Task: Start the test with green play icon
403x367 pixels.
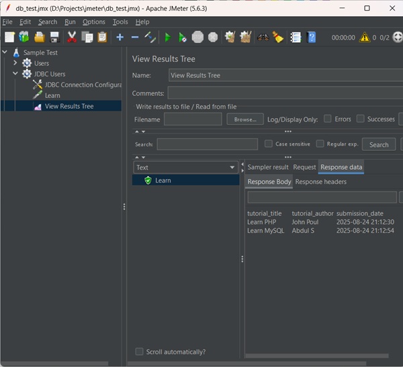Action: [167, 38]
